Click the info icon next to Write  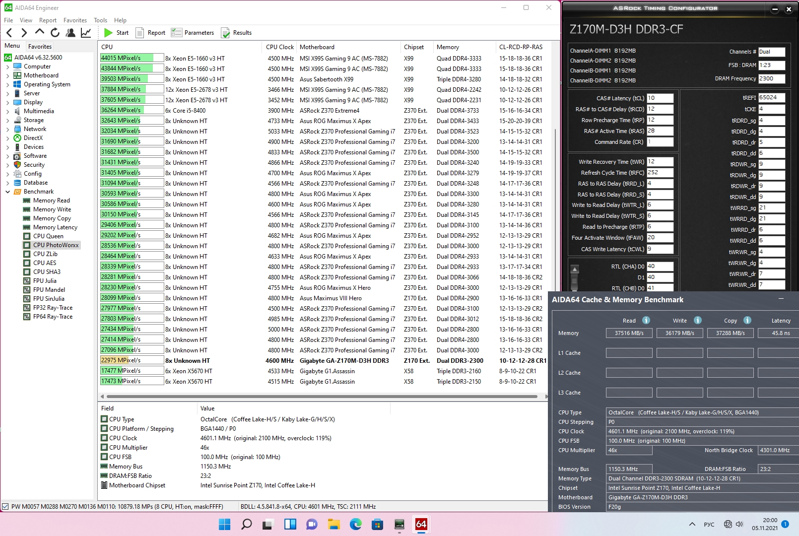click(x=698, y=320)
